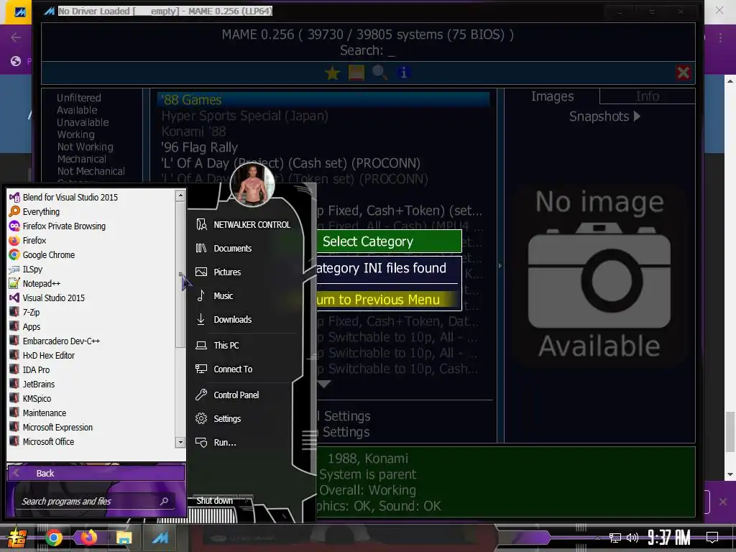
Task: Select the Available filter in MAME
Action: tap(77, 110)
